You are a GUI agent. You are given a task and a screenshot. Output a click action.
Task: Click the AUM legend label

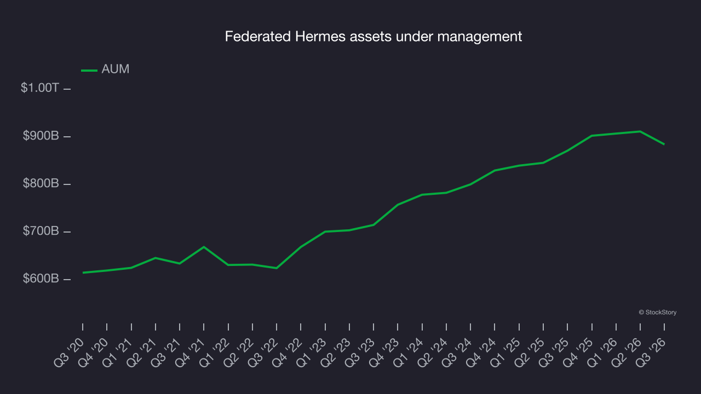(x=116, y=69)
